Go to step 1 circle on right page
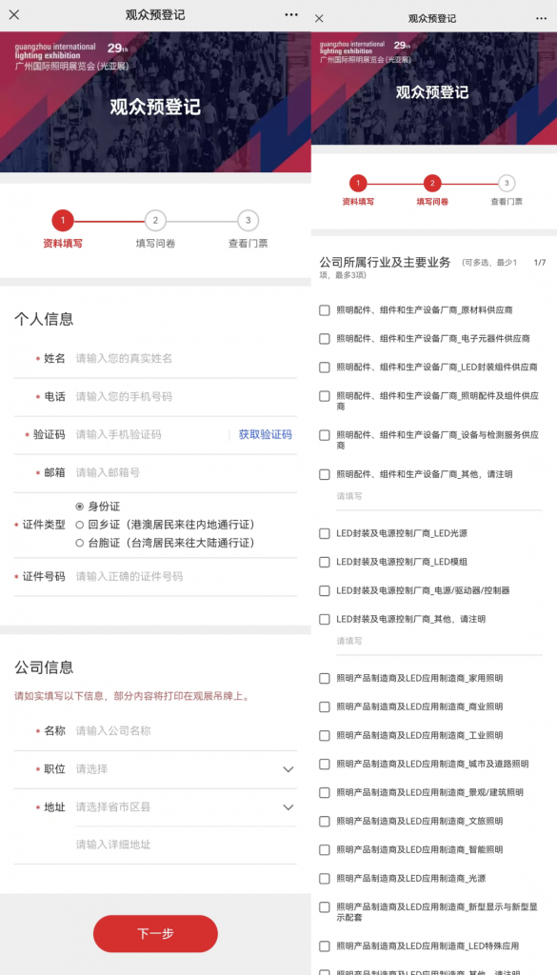Viewport: 557px width, 975px height. [358, 184]
